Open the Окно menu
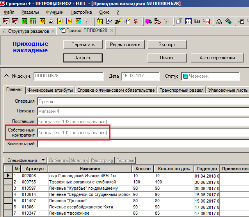This screenshot has width=249, height=217. pos(104,12)
